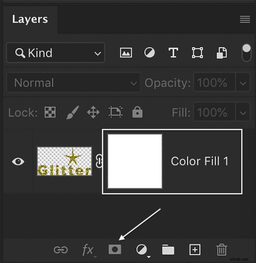Viewport: 256px width, 263px height.
Task: Switch to the Layers tab
Action: [30, 19]
